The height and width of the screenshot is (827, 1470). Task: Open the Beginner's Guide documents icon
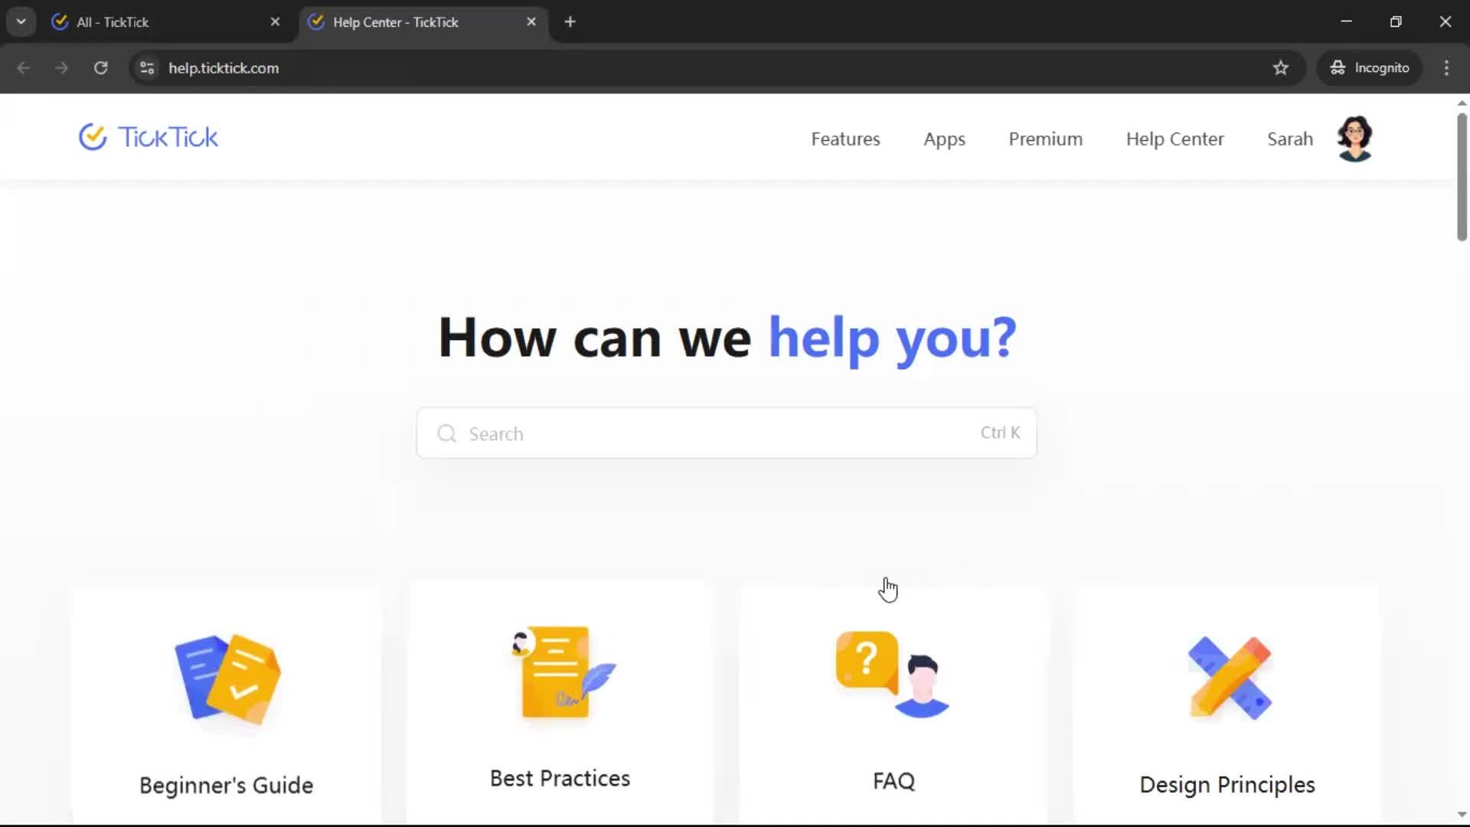(227, 679)
